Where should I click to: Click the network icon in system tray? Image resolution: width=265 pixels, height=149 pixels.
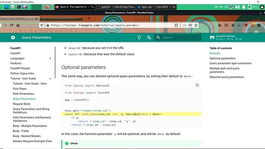(x=231, y=7)
